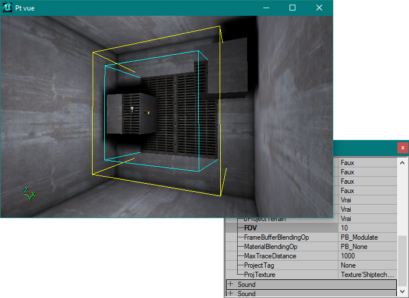Click the Unreal logo in Pt vue title bar
Viewport: 409px width, 298px height.
pos(8,8)
